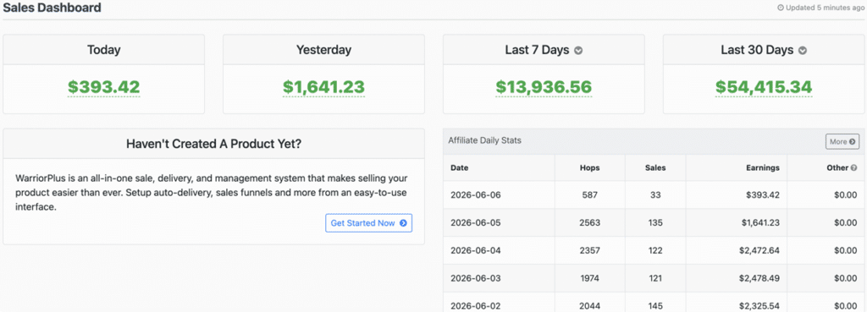
Task: Click the 121 sales value
Action: coord(655,278)
